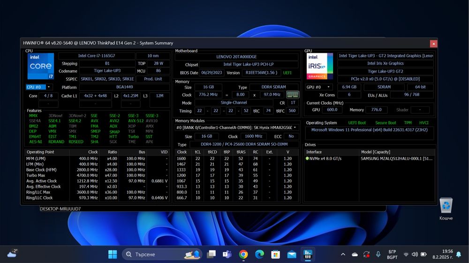The image size is (469, 263).
Task: Click the Turbo Max operating point row
Action: (97, 175)
